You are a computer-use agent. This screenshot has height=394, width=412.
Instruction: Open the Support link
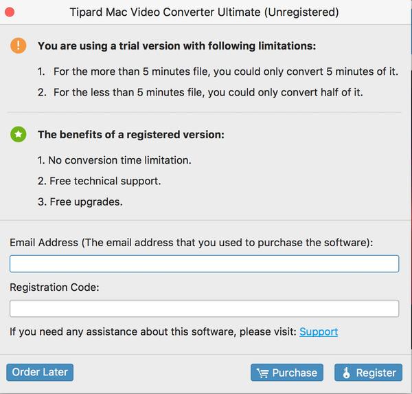click(x=319, y=331)
